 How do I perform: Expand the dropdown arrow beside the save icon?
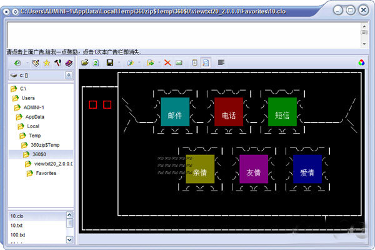click(119, 63)
